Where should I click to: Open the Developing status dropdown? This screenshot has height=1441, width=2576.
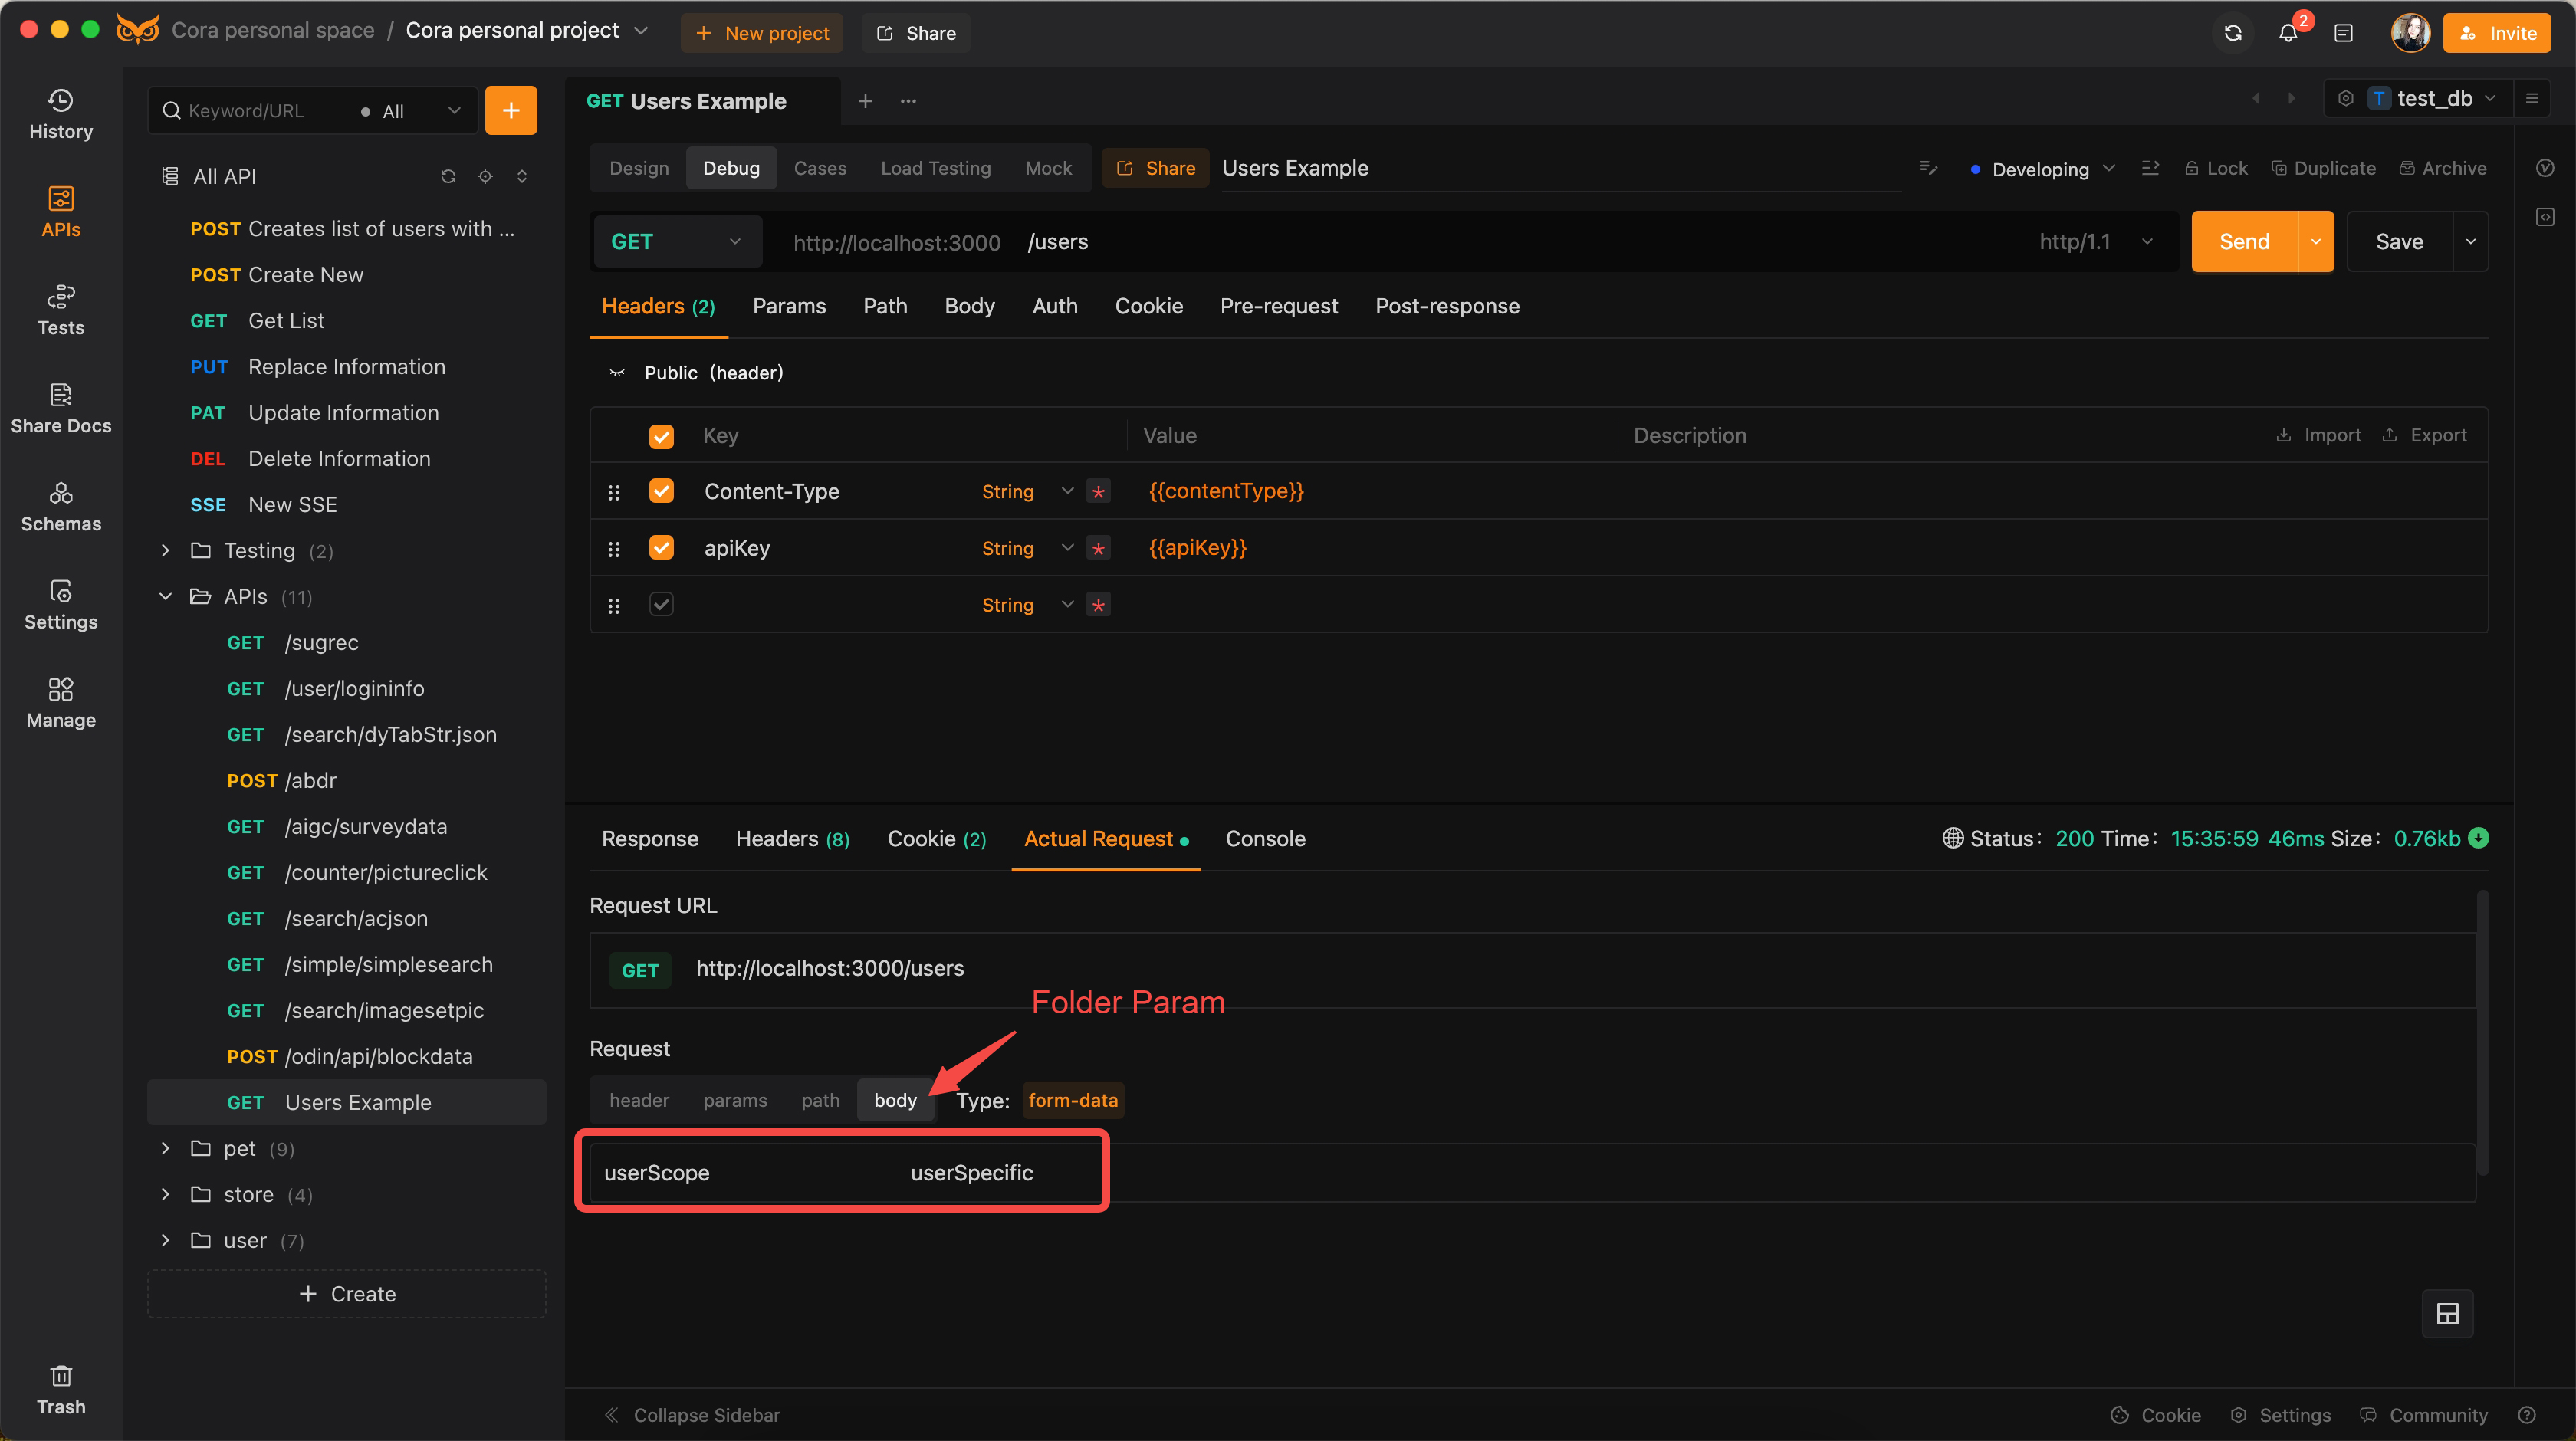[2043, 168]
